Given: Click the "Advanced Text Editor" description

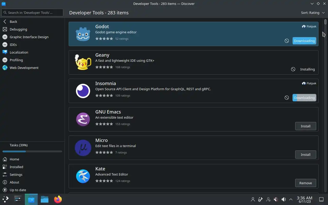Looking at the screenshot, I should [x=111, y=174].
